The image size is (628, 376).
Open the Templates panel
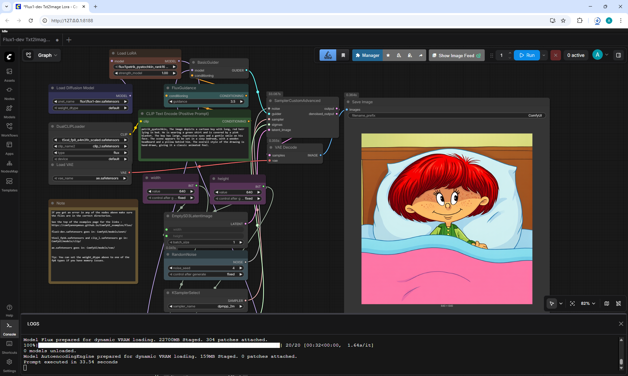tap(9, 185)
